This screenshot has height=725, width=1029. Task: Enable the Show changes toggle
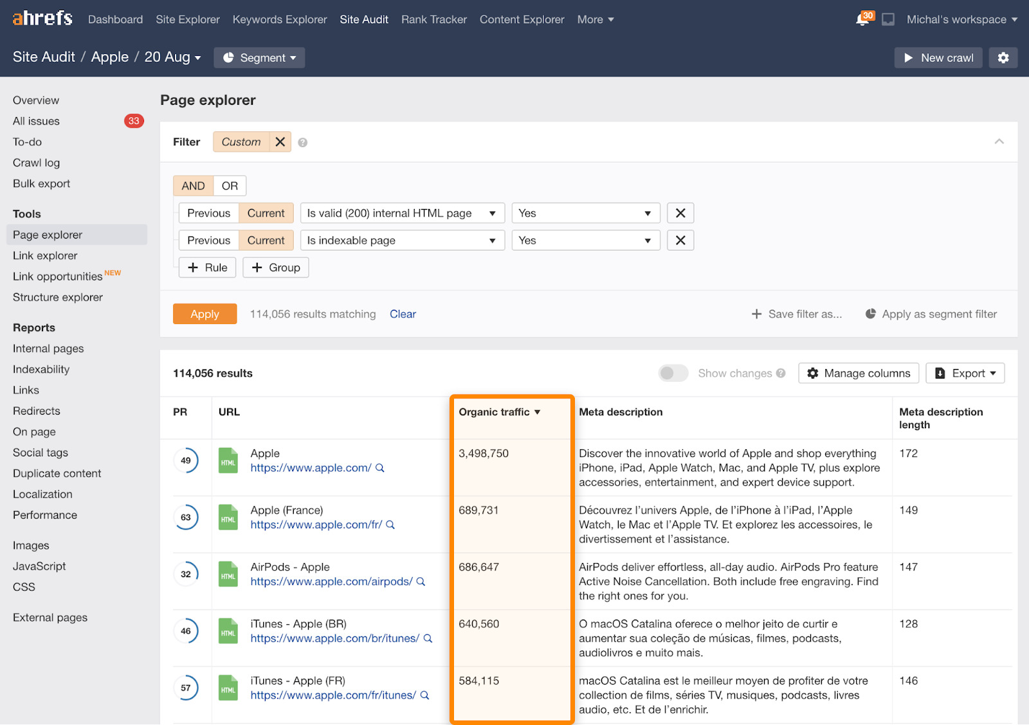coord(673,373)
